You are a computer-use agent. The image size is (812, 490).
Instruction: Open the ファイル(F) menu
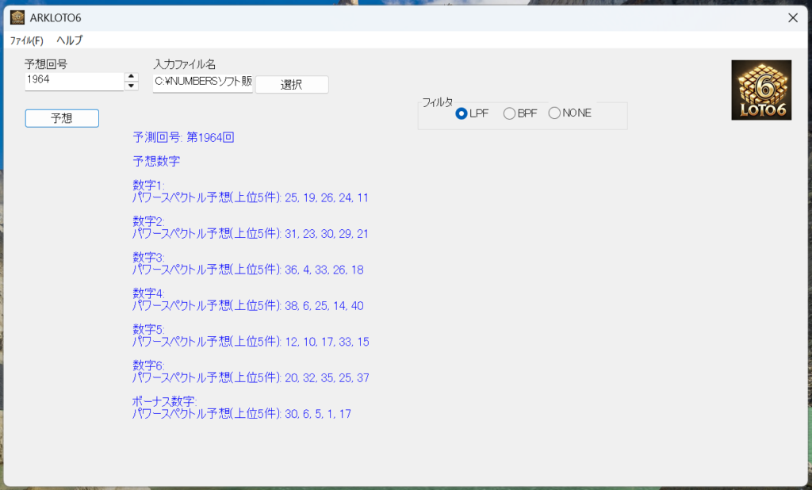pyautogui.click(x=26, y=40)
